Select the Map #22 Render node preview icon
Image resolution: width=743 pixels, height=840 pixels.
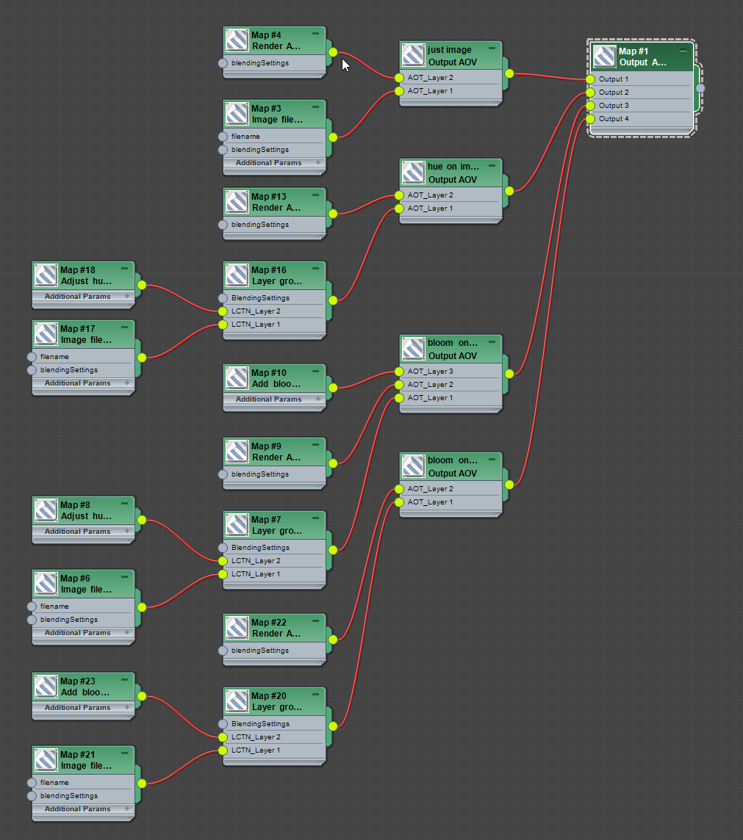[x=237, y=628]
